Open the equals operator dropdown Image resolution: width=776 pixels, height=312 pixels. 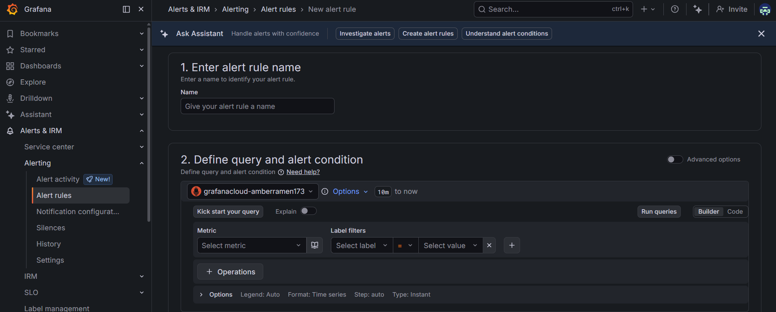[405, 245]
